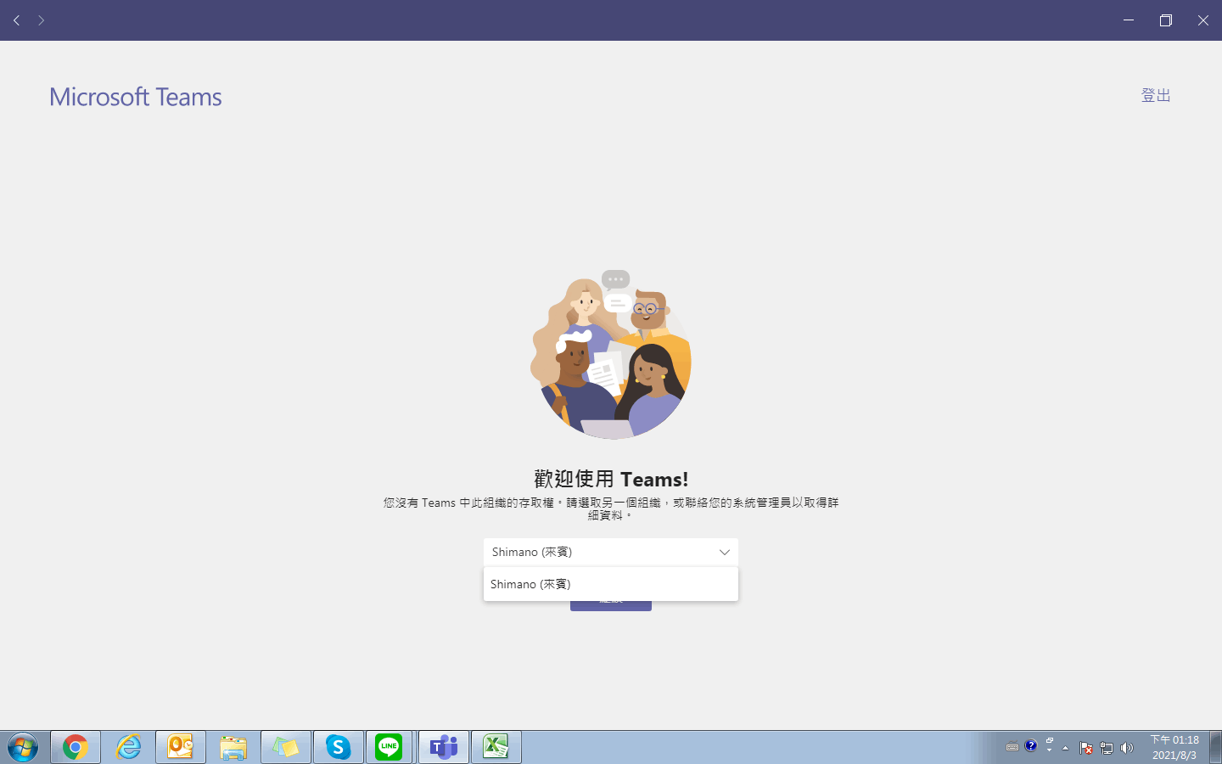The width and height of the screenshot is (1222, 764).
Task: Click the Show desktop button
Action: tap(1216, 747)
